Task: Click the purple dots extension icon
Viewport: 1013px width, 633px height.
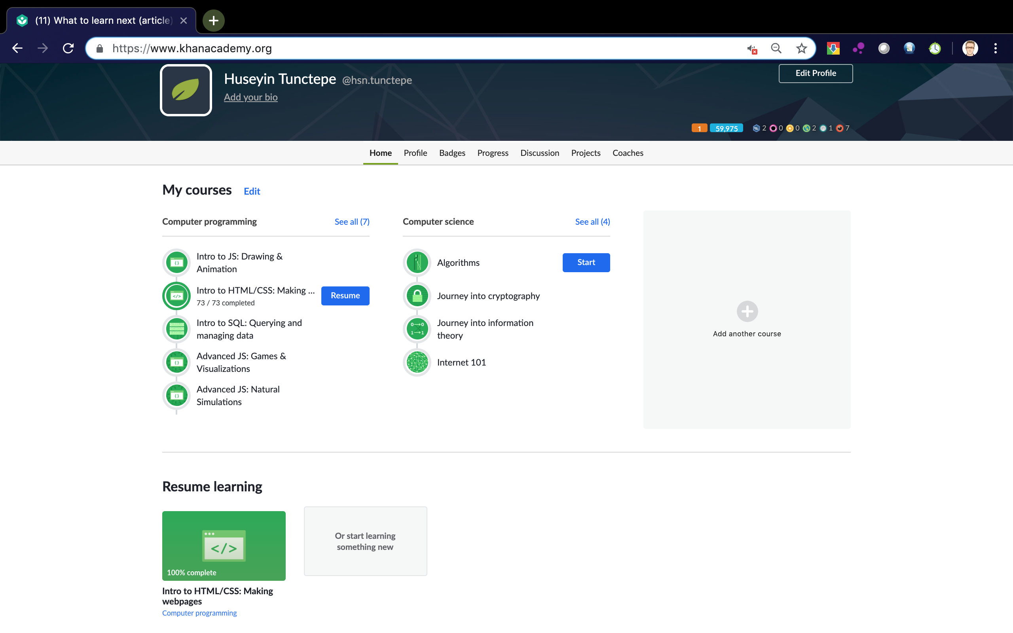Action: [x=859, y=49]
